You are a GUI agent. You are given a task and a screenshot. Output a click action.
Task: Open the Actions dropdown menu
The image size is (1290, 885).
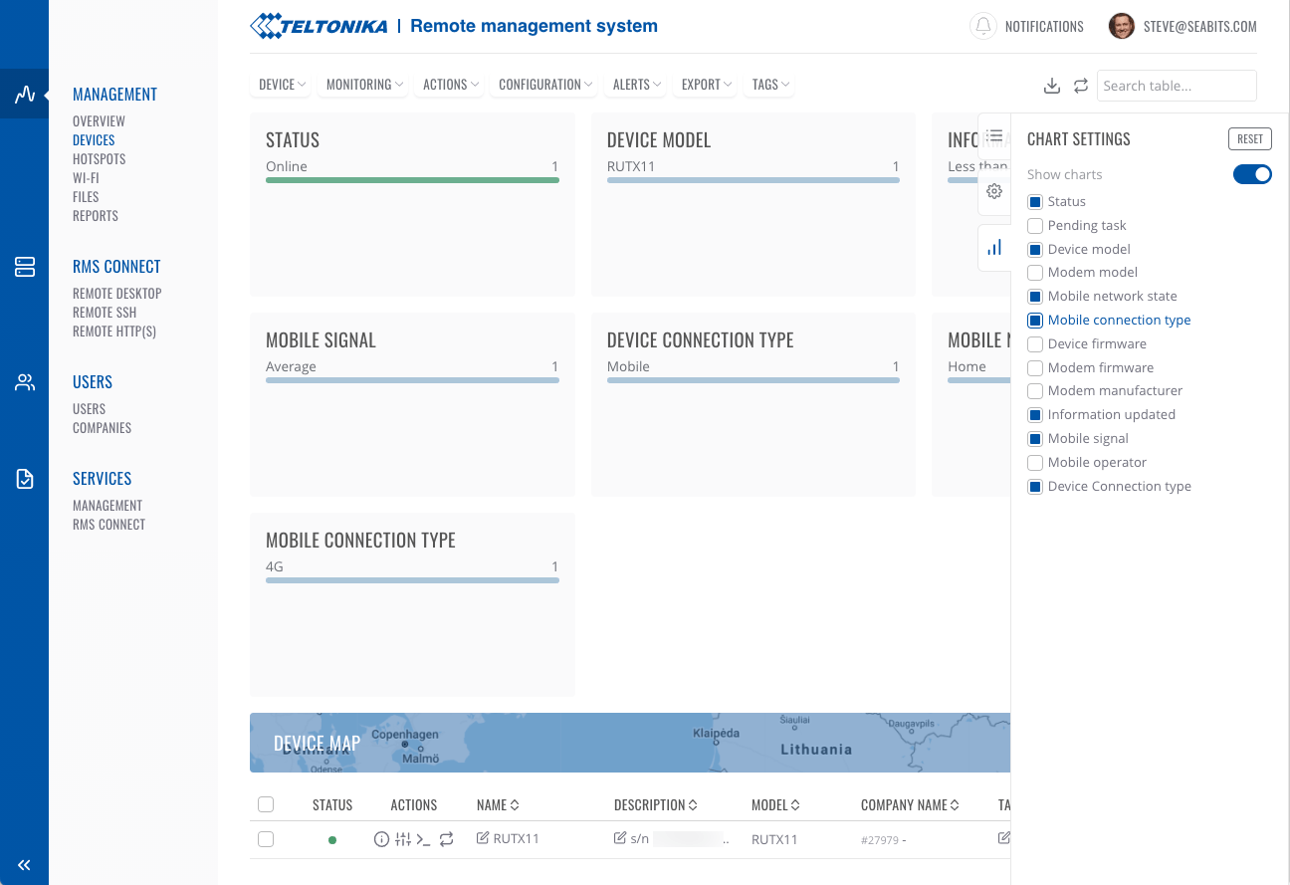click(x=451, y=85)
